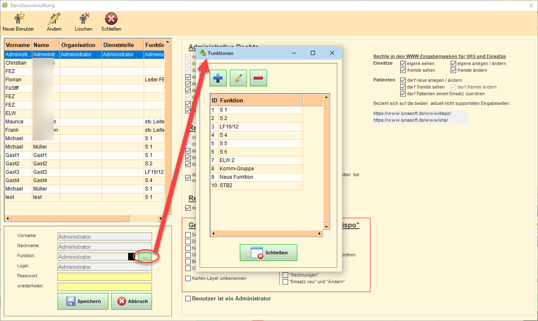Select function row 'ELW 2'
The height and width of the screenshot is (321, 538).
(x=256, y=160)
